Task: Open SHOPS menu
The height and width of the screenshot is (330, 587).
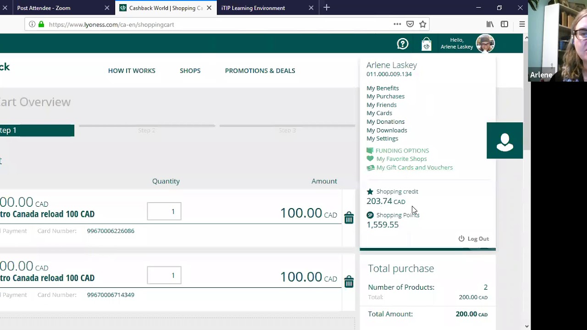Action: point(190,71)
